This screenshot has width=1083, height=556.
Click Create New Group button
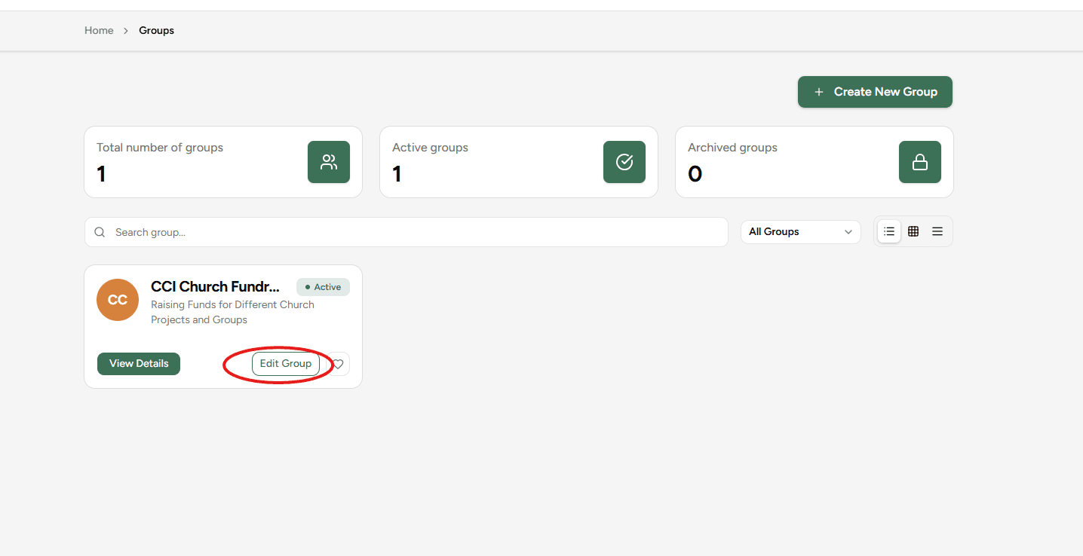tap(875, 92)
